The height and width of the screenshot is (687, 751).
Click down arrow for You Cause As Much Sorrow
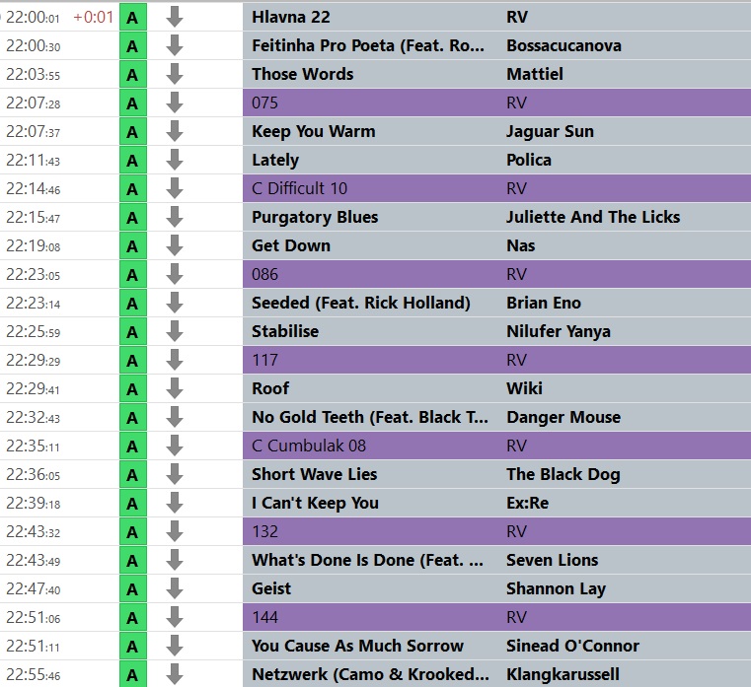pos(175,647)
